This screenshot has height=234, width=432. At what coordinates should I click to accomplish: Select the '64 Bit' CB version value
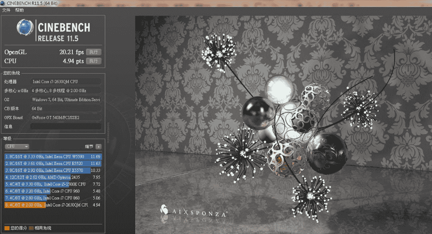pyautogui.click(x=66, y=109)
